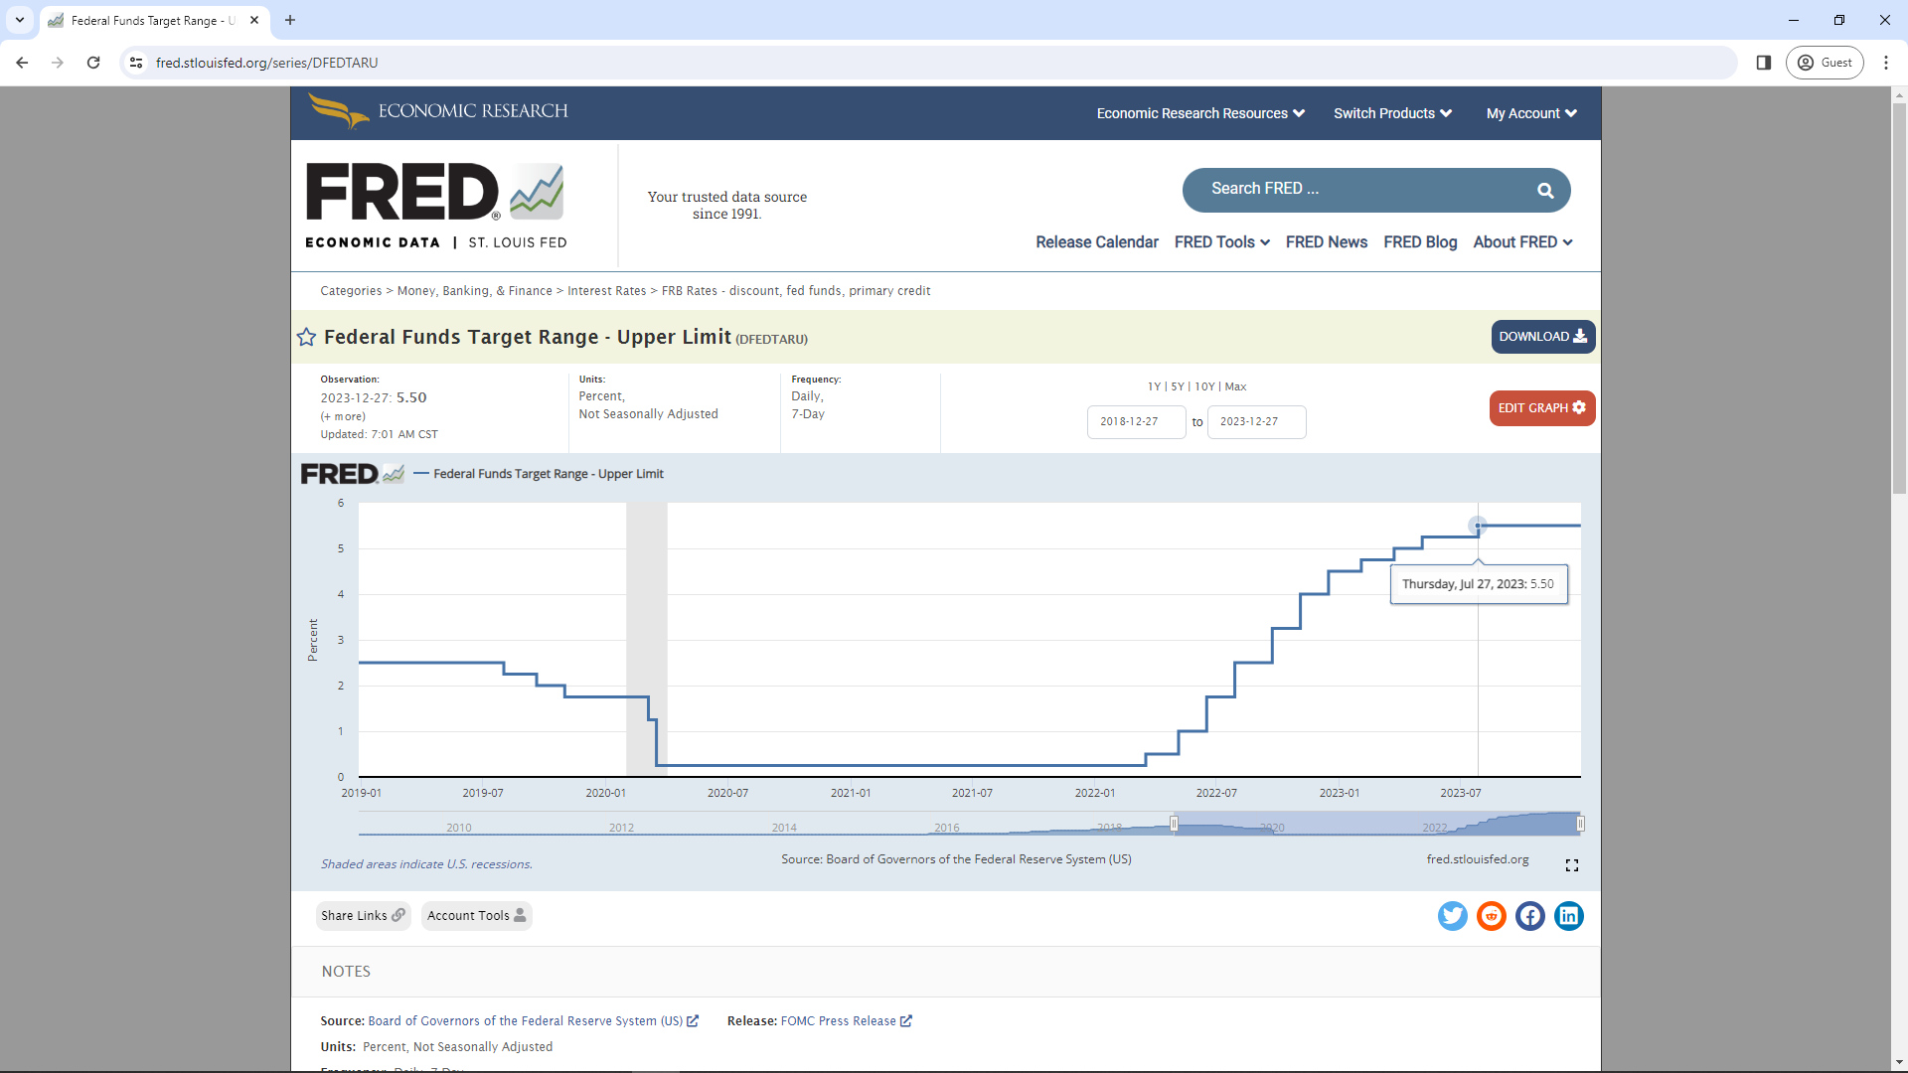
Task: View site information icon in address bar
Action: coord(136,63)
